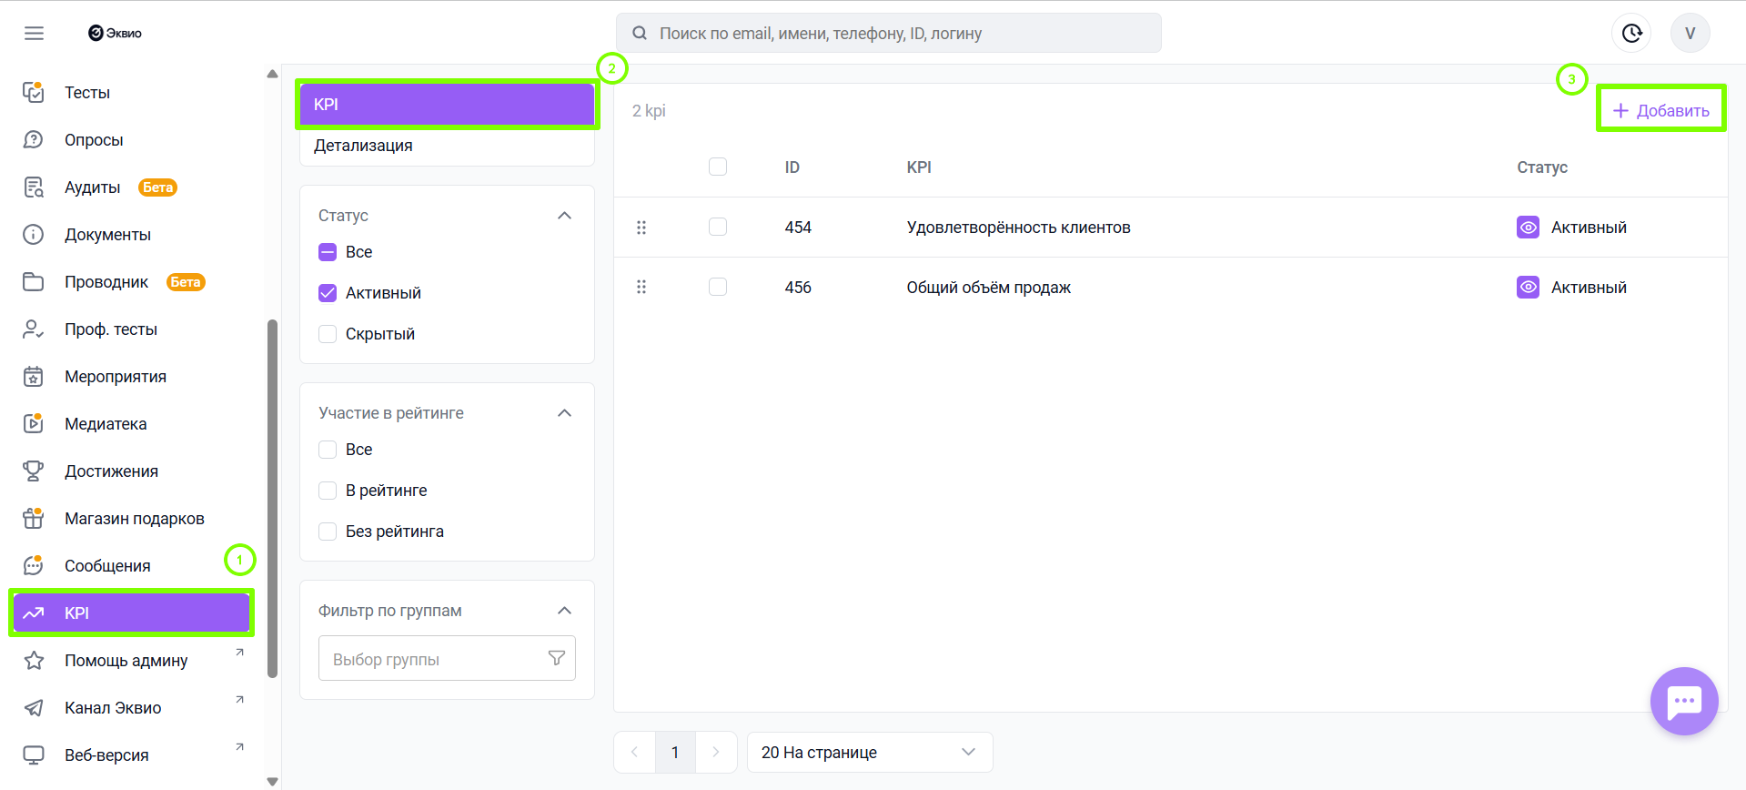Open Достижения in the sidebar

coord(111,471)
